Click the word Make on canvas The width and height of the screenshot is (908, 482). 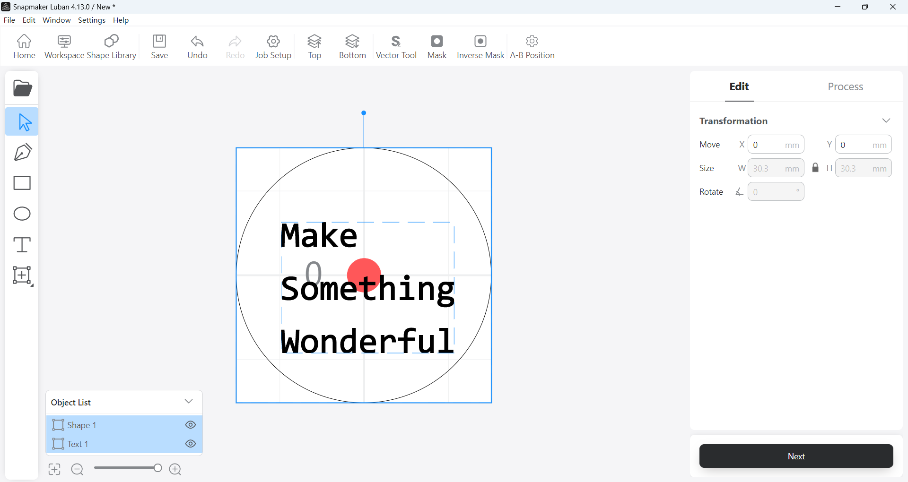(x=319, y=236)
